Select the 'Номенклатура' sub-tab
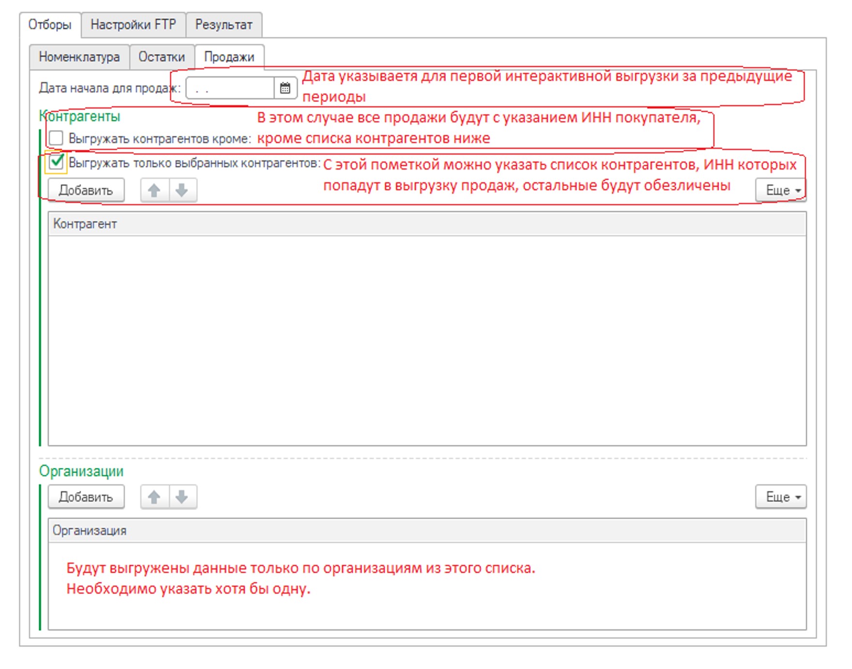 click(x=79, y=57)
